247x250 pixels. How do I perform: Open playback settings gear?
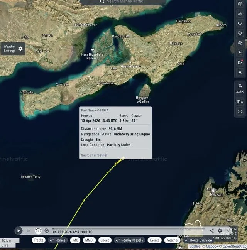coord(220,231)
